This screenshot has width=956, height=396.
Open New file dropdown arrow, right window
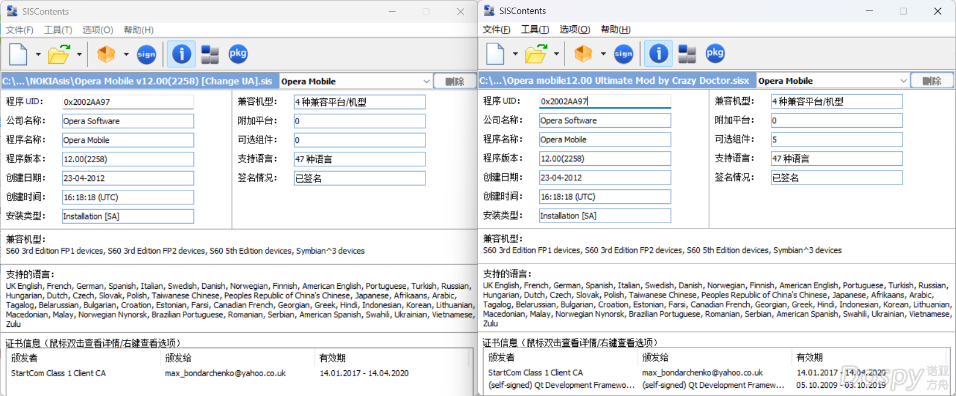[x=515, y=54]
